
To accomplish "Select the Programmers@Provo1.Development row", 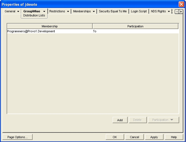I will pyautogui.click(x=93, y=31).
